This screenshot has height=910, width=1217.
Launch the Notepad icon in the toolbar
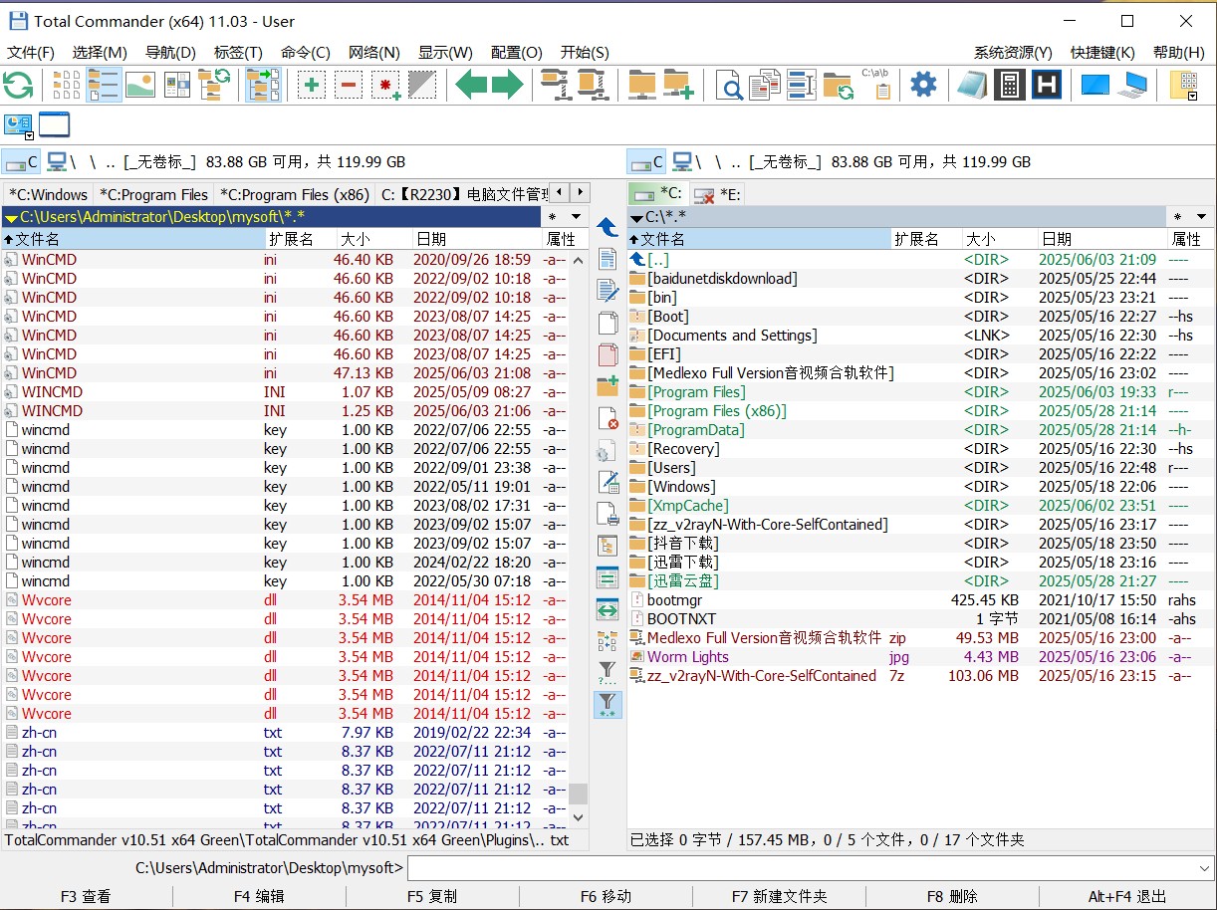pos(972,85)
